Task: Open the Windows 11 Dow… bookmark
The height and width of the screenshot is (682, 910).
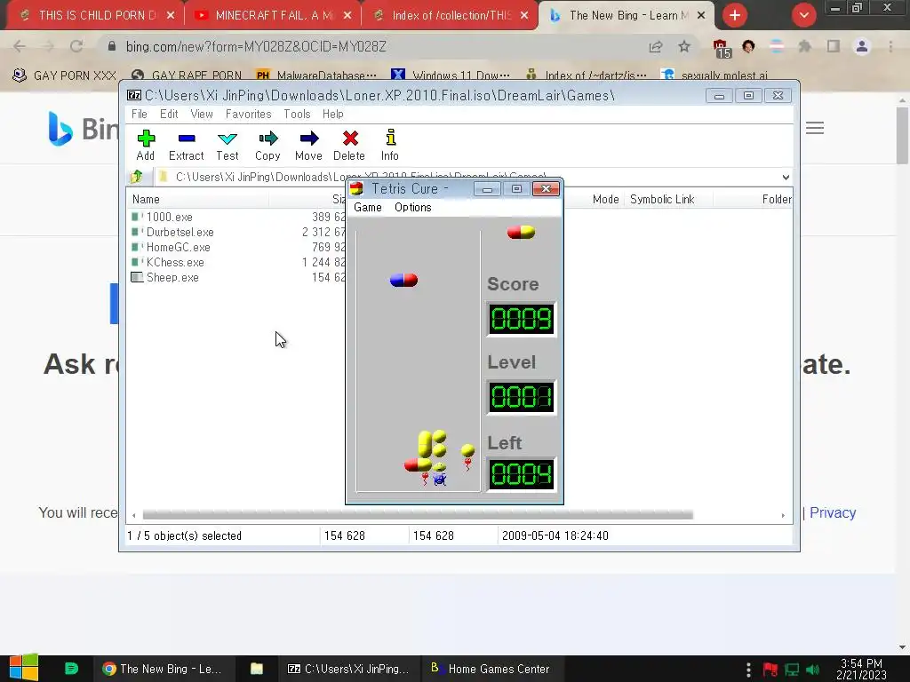Action: [451, 75]
